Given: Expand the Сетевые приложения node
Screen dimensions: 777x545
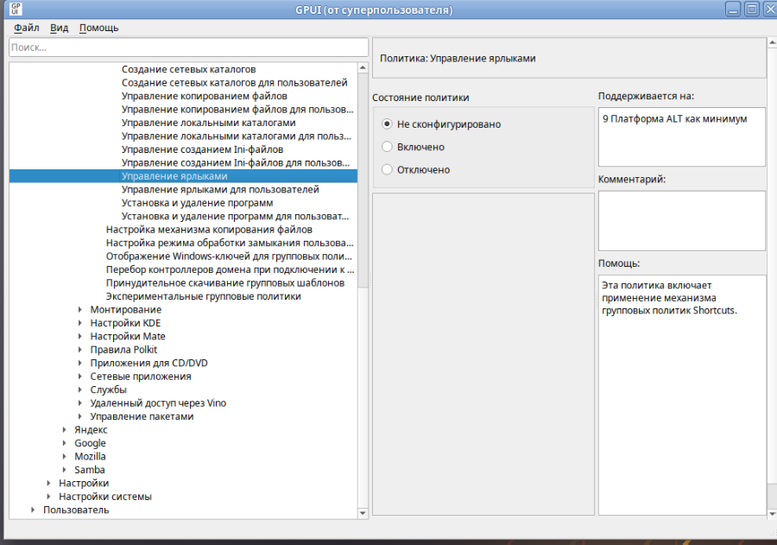Looking at the screenshot, I should click(x=79, y=377).
